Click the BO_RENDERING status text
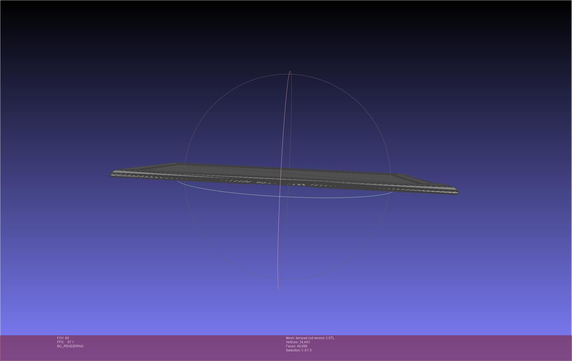 (70, 346)
